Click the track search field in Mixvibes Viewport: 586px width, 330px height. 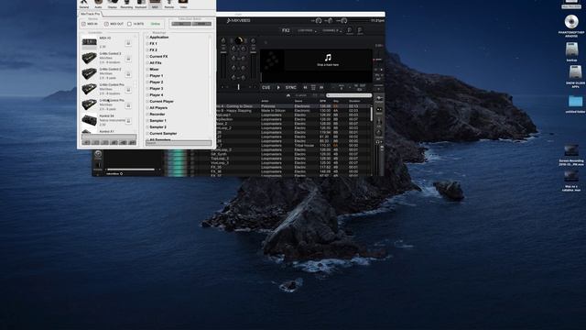point(349,95)
